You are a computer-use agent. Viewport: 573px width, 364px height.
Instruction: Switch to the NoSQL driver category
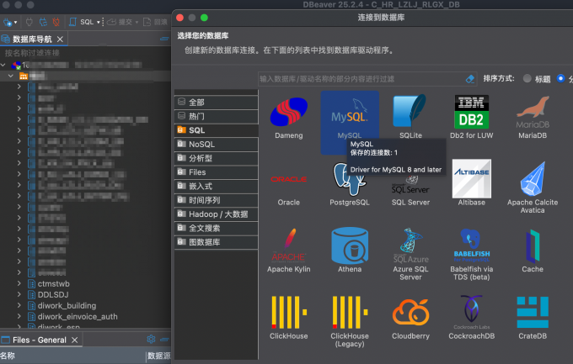pos(217,144)
